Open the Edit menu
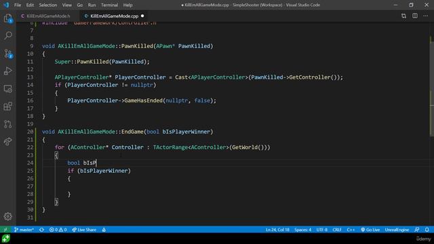The height and width of the screenshot is (244, 434). pos(30,5)
